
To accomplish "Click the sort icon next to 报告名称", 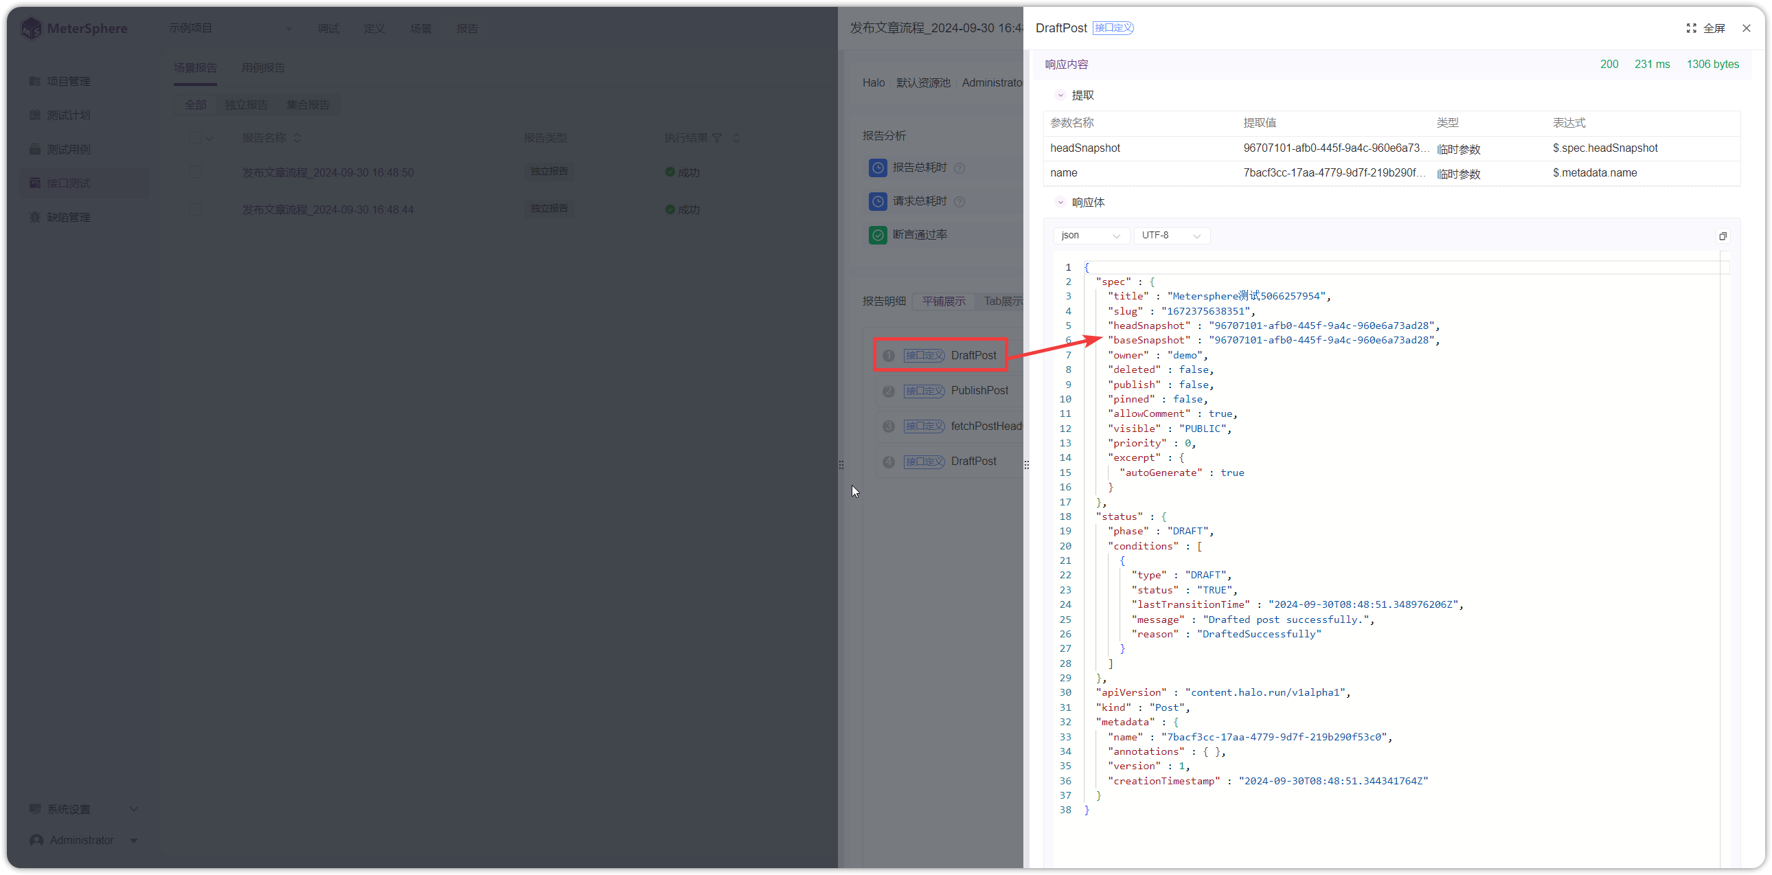I will pos(297,138).
